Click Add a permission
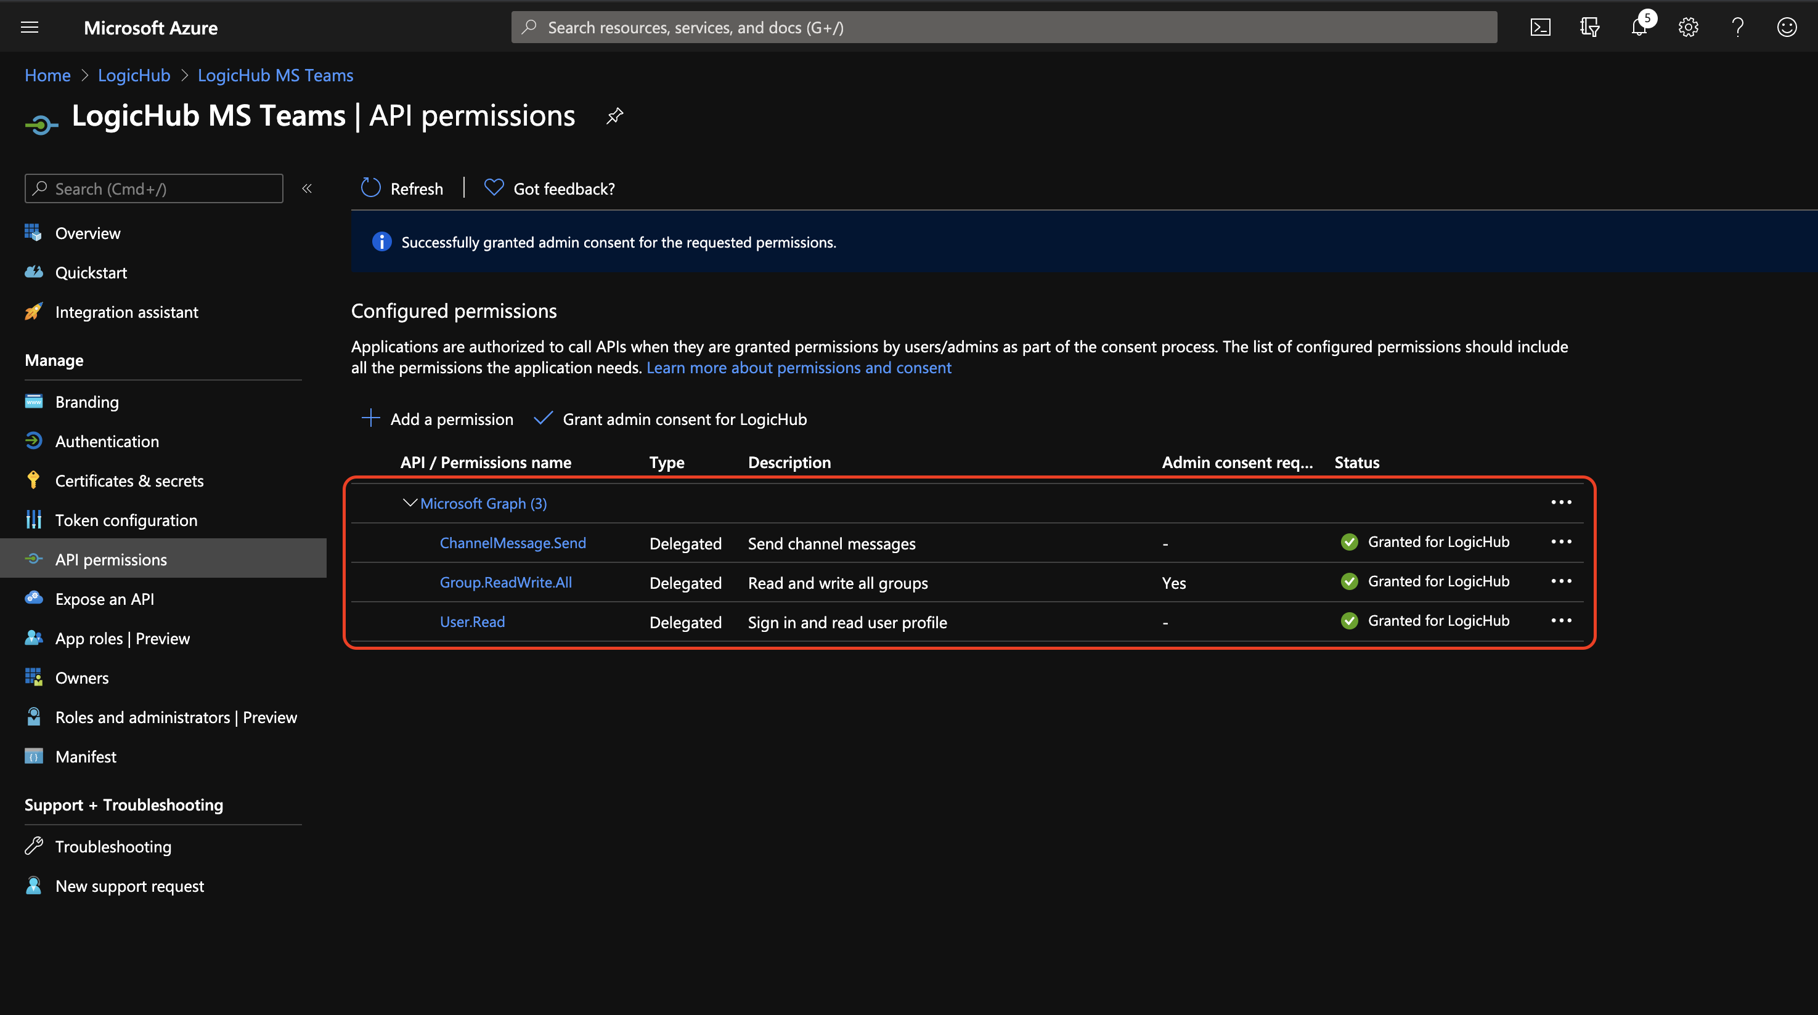1818x1015 pixels. (x=437, y=419)
